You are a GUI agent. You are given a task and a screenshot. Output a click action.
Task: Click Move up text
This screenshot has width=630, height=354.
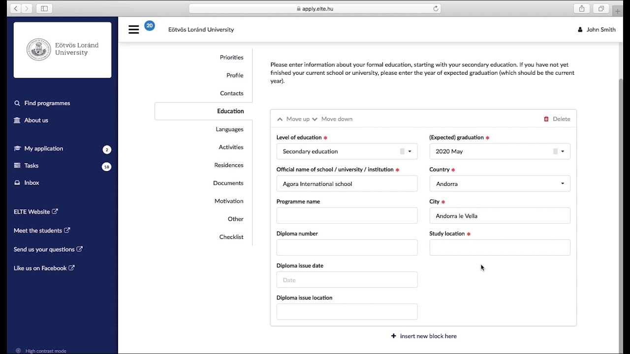click(x=298, y=119)
